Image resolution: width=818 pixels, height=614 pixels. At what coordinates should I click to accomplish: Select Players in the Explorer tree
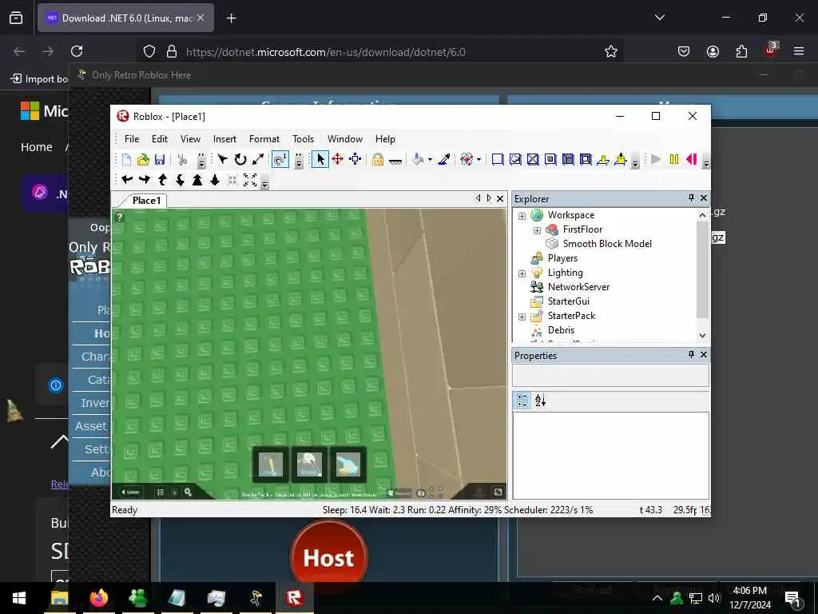(562, 258)
